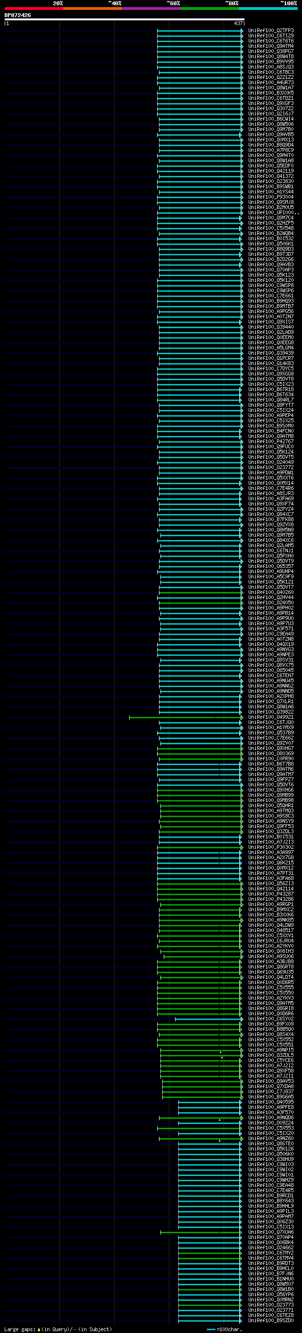Select hit label UniRef100_O24662

pos(270,1247)
